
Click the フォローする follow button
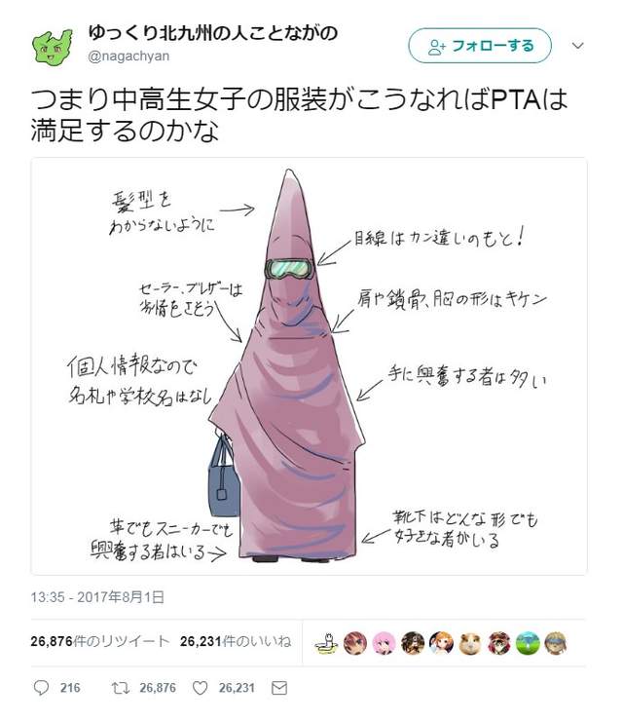(x=480, y=46)
